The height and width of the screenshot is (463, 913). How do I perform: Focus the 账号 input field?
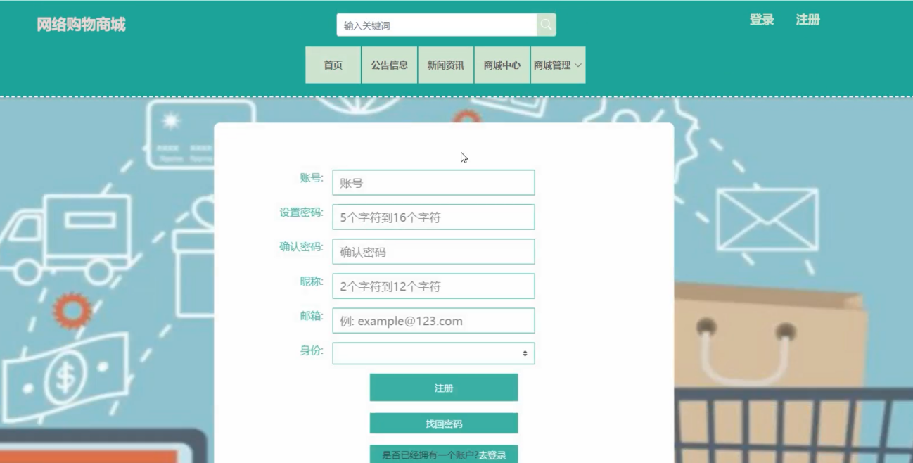coord(433,183)
